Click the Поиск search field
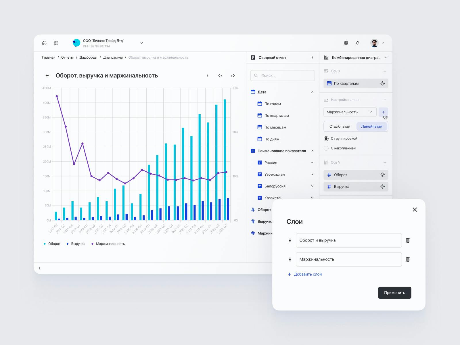460x345 pixels. pyautogui.click(x=283, y=76)
